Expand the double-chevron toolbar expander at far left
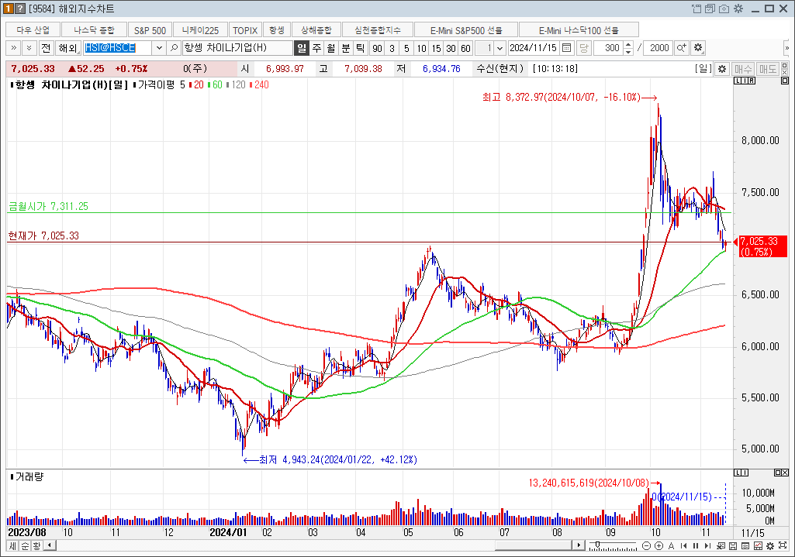 click(x=13, y=48)
